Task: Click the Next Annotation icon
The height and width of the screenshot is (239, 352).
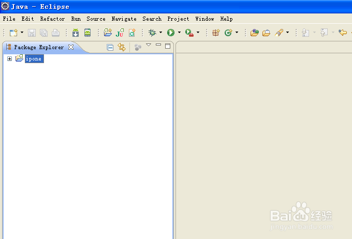Action: click(x=305, y=33)
